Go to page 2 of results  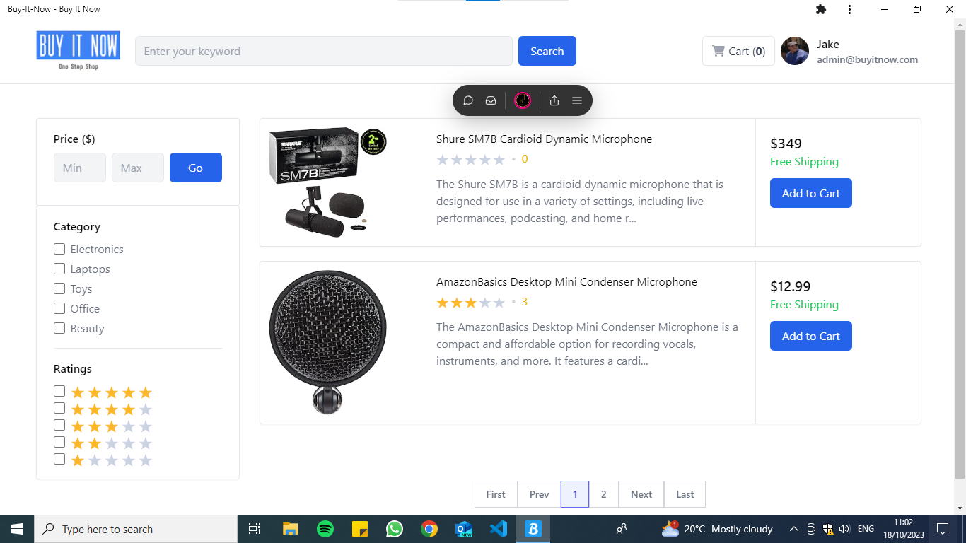pos(603,494)
